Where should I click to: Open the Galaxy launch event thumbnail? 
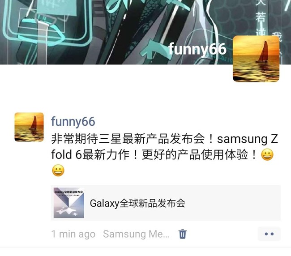(69, 203)
